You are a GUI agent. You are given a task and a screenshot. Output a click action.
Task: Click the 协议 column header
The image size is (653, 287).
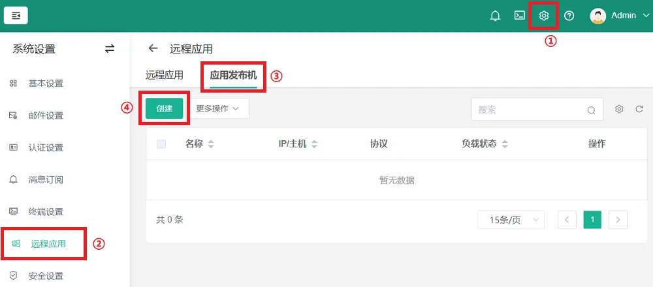(x=379, y=144)
